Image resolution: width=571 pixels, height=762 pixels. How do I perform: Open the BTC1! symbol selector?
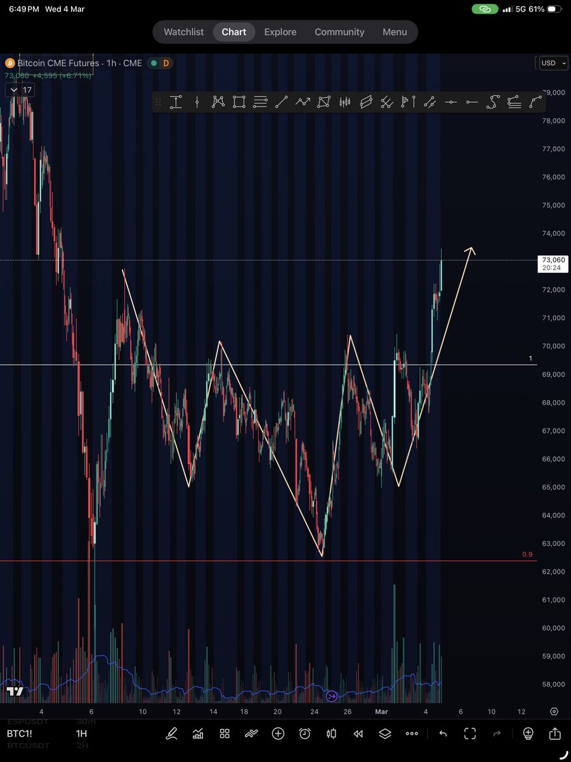click(20, 733)
